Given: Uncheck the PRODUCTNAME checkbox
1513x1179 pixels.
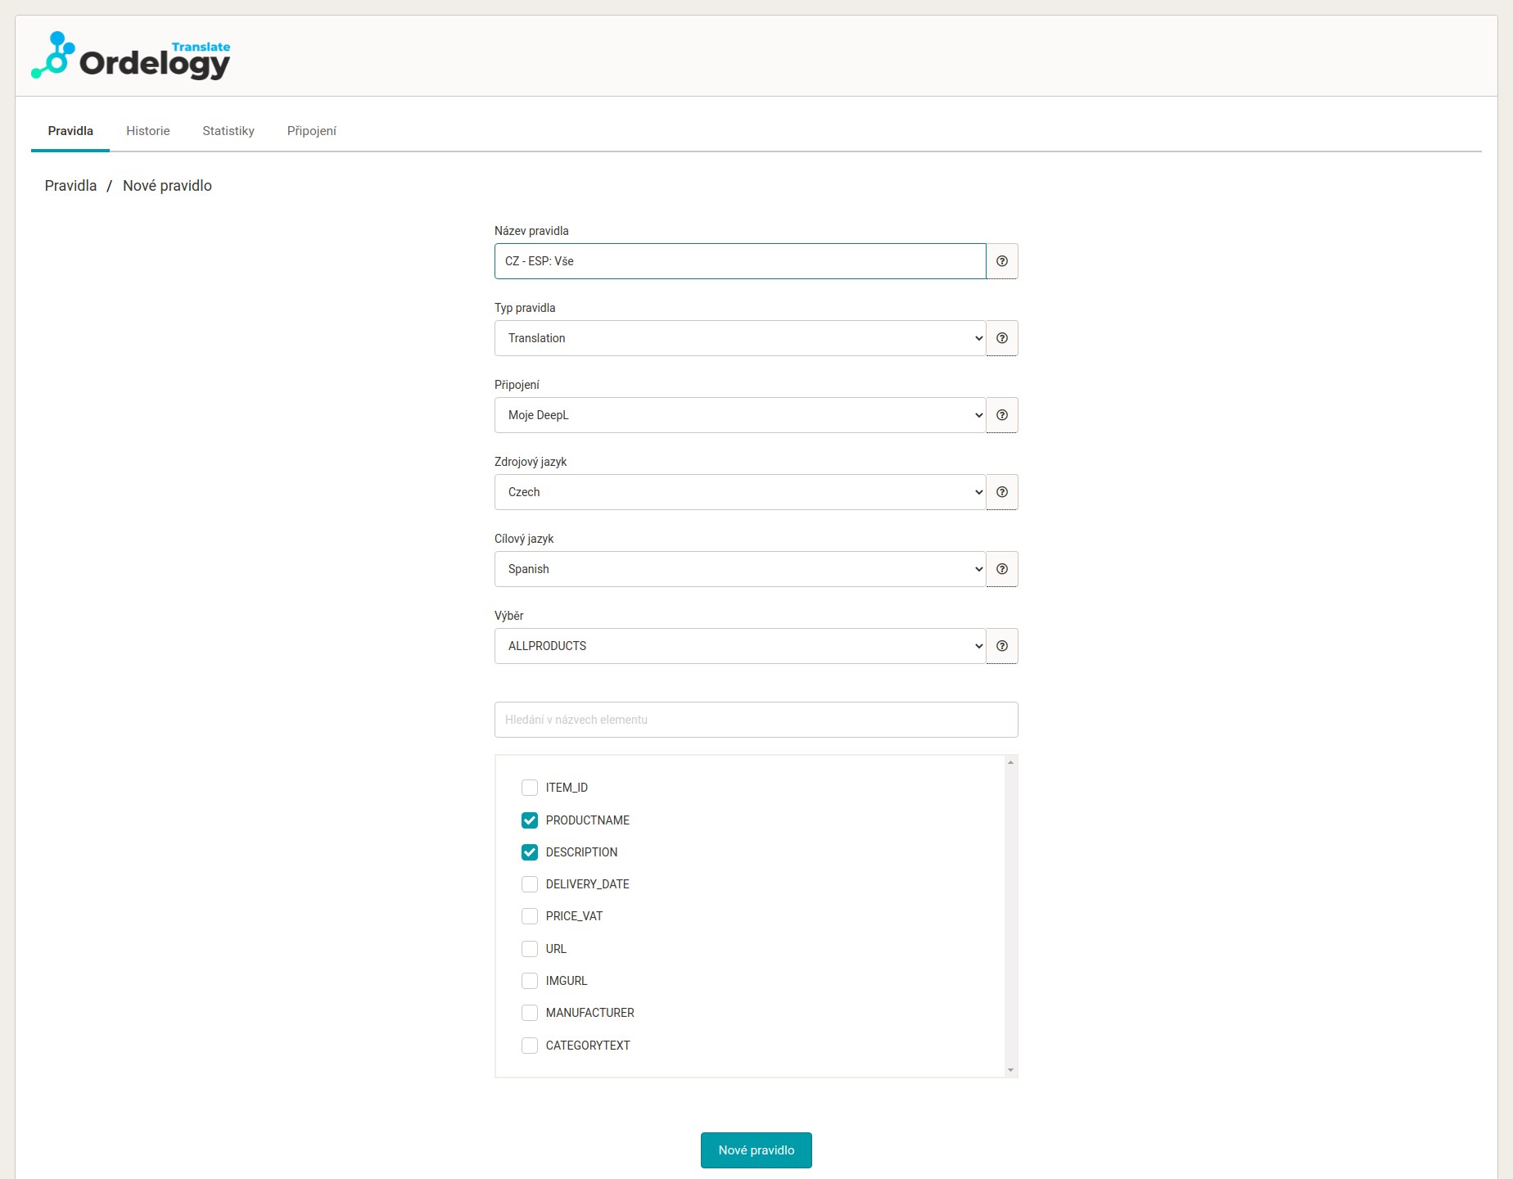Looking at the screenshot, I should [530, 820].
